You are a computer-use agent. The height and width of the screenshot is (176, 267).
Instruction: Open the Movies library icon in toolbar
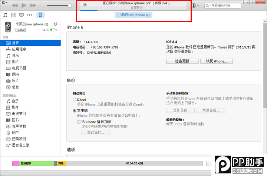coord(14,15)
